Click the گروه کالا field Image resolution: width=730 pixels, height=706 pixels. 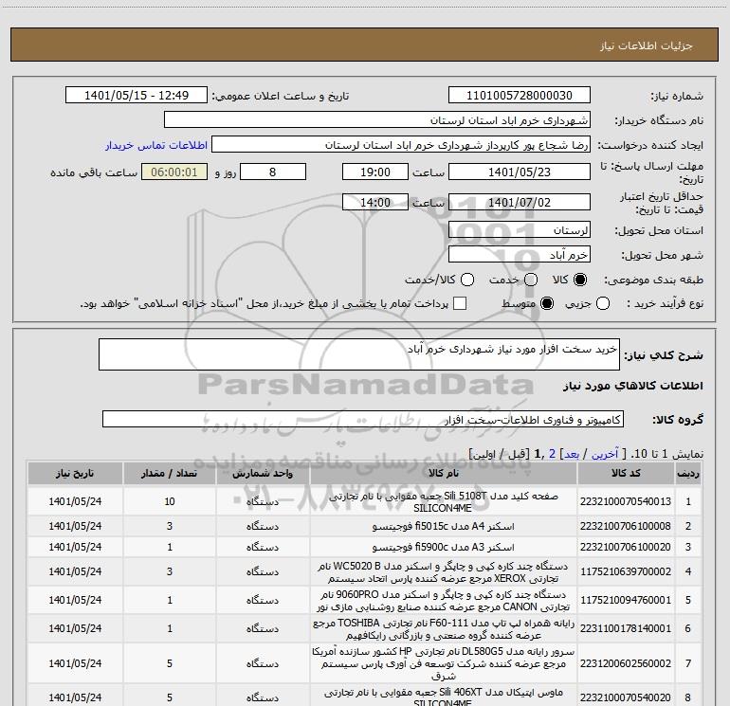tap(363, 419)
